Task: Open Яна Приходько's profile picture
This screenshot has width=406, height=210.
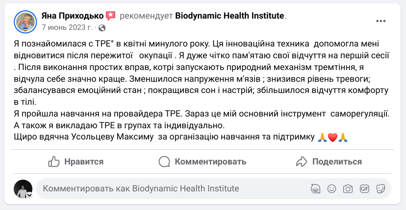Action: [25, 22]
